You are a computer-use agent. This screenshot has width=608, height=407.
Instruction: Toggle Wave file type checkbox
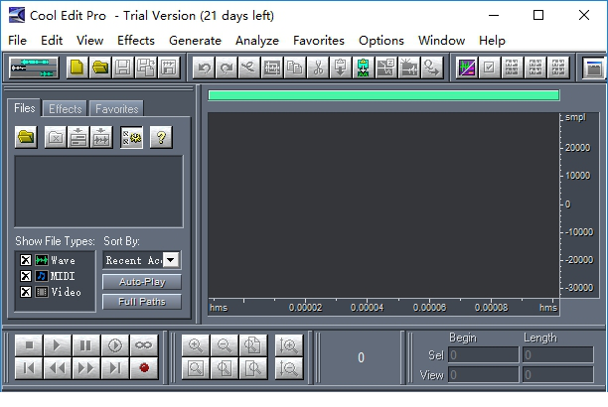[26, 260]
